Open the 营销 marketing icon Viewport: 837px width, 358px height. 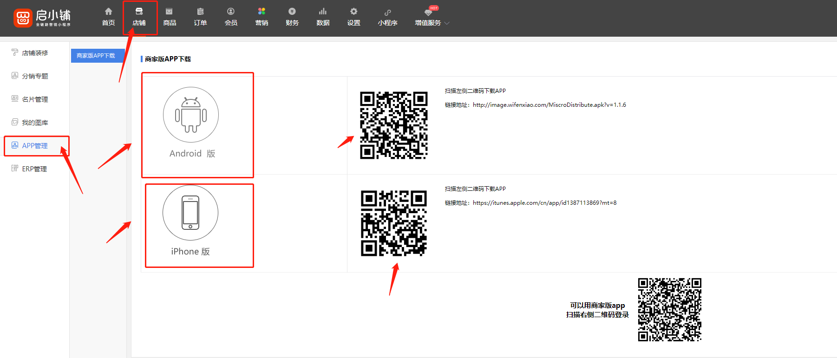point(262,12)
